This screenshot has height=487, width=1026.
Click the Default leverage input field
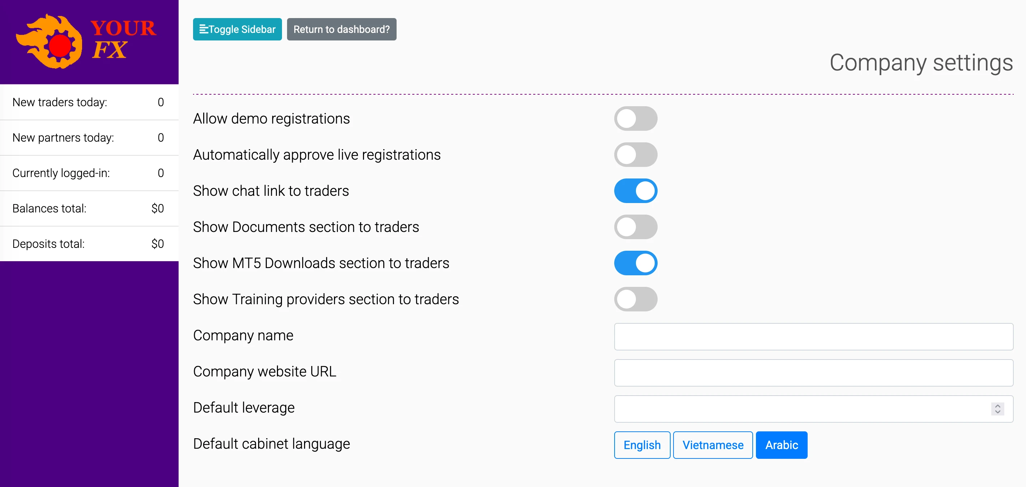[796, 409]
